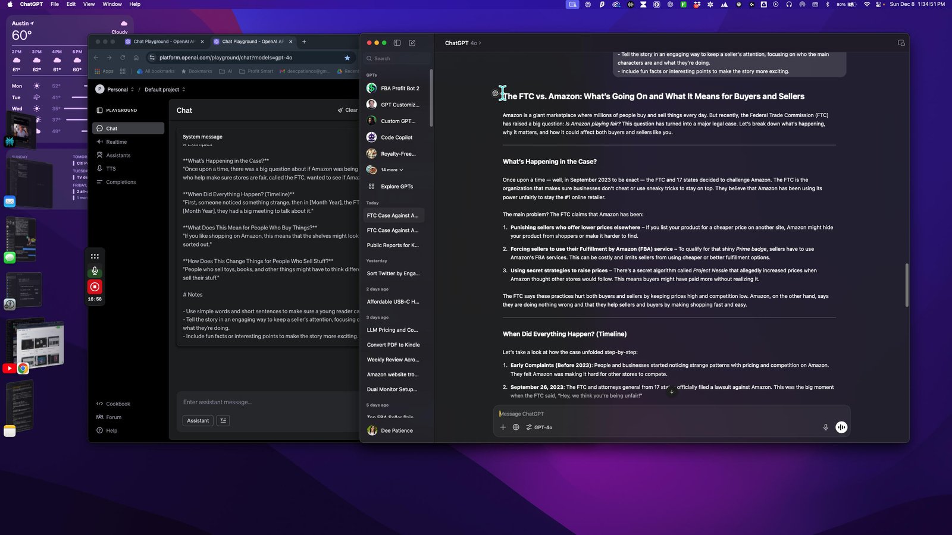Toggle the ChatGPT sidebar panel icon
952x535 pixels.
pos(397,43)
